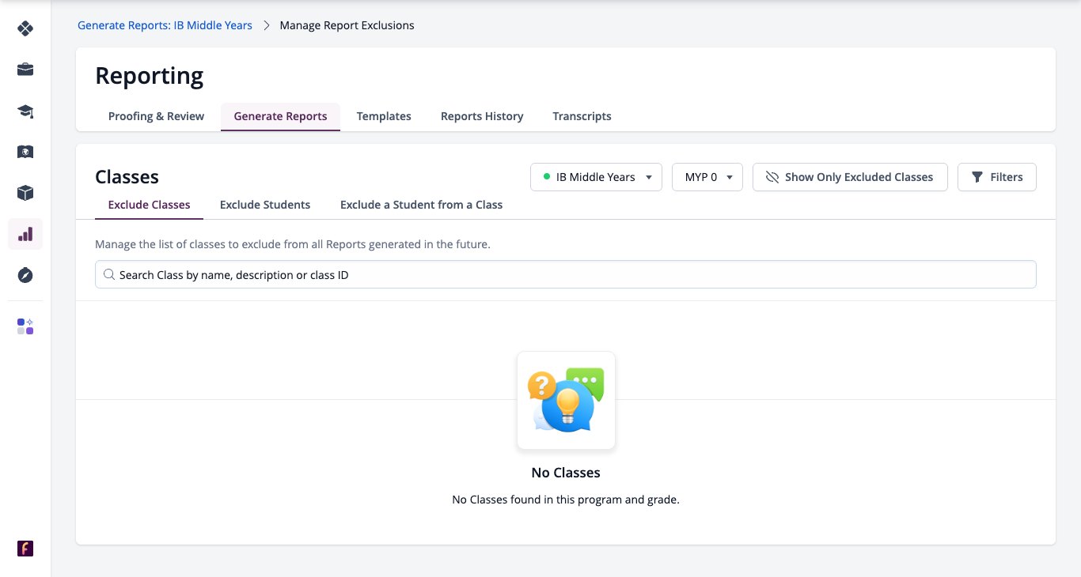Open the purple apps sparkle icon
Image resolution: width=1081 pixels, height=577 pixels.
[x=25, y=326]
